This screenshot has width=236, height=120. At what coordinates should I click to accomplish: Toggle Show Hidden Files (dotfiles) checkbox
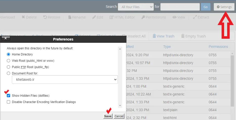click(x=8, y=95)
